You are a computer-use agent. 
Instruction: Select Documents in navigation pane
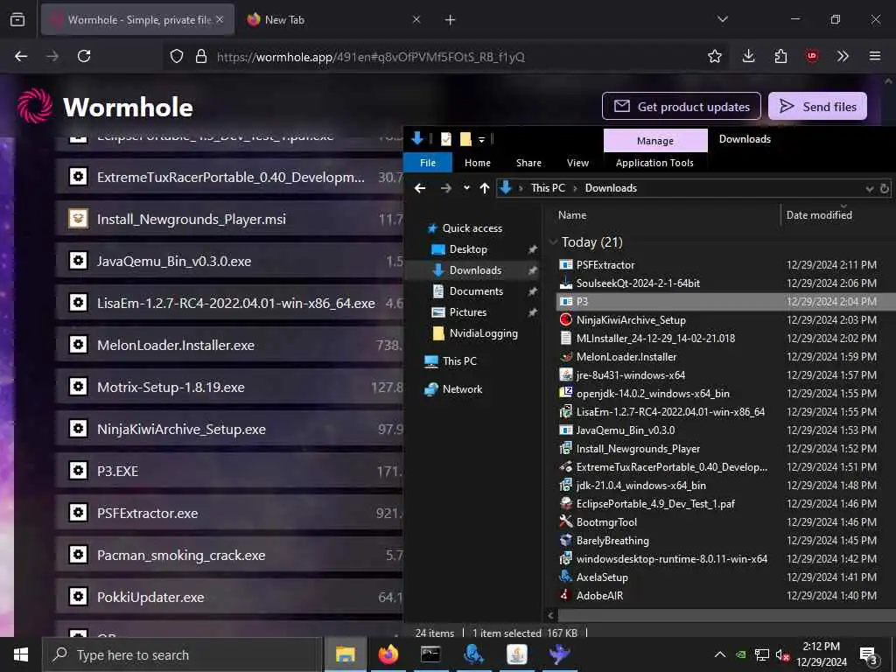click(x=476, y=290)
